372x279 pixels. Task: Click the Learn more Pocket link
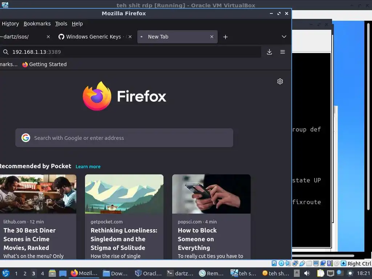(x=88, y=166)
